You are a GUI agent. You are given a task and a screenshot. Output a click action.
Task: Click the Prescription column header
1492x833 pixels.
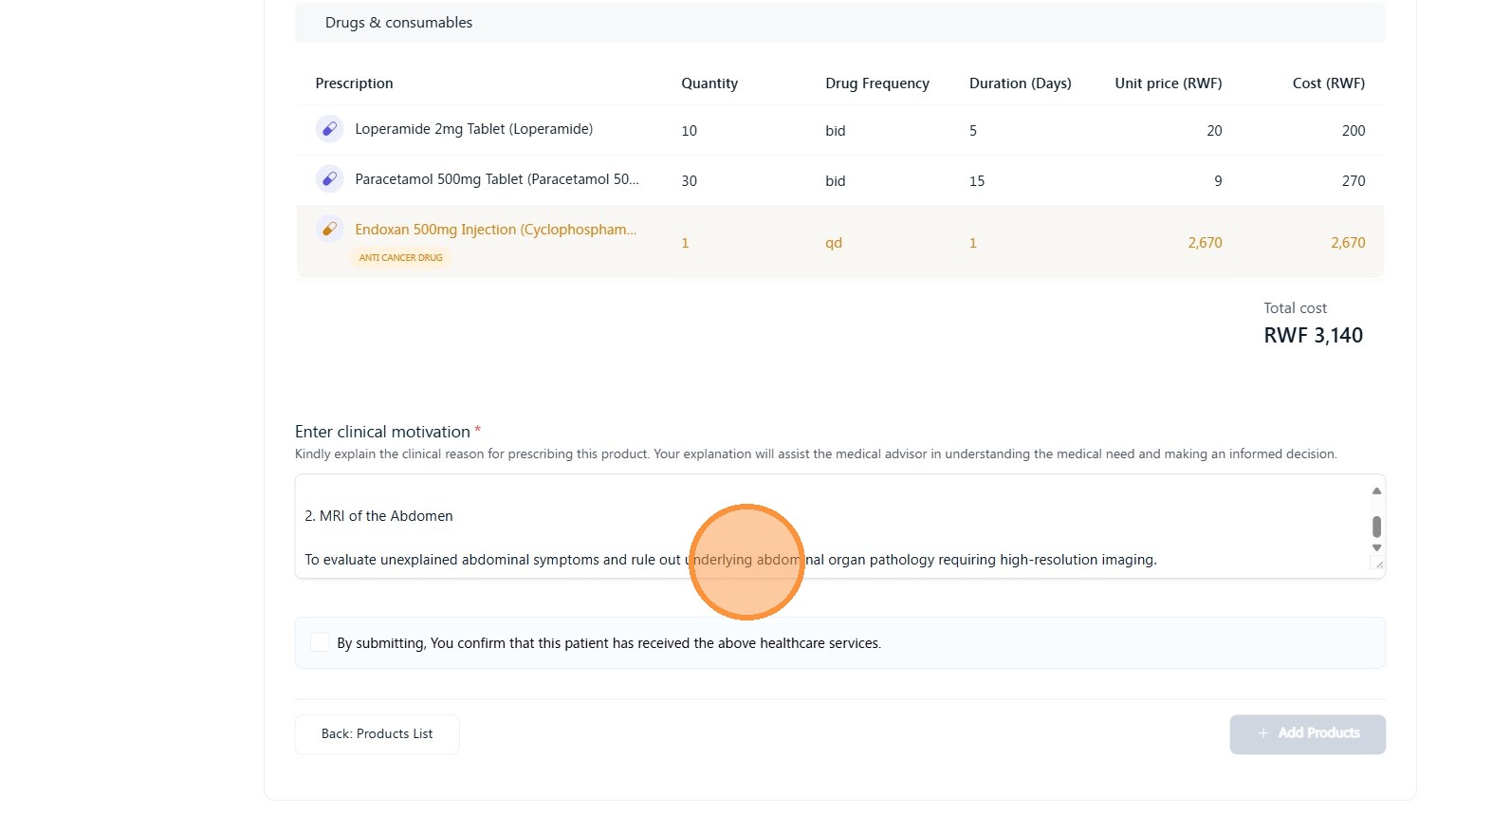(354, 83)
